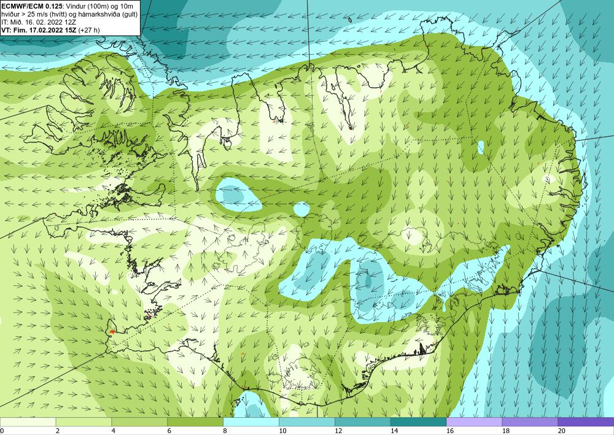Click the 0–2 m/s pale cream legend swatch
This screenshot has width=614, height=435.
point(28,422)
